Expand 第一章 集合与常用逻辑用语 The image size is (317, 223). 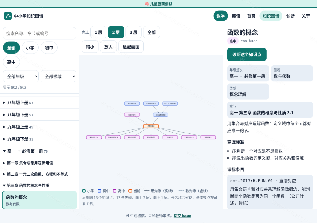(39, 163)
